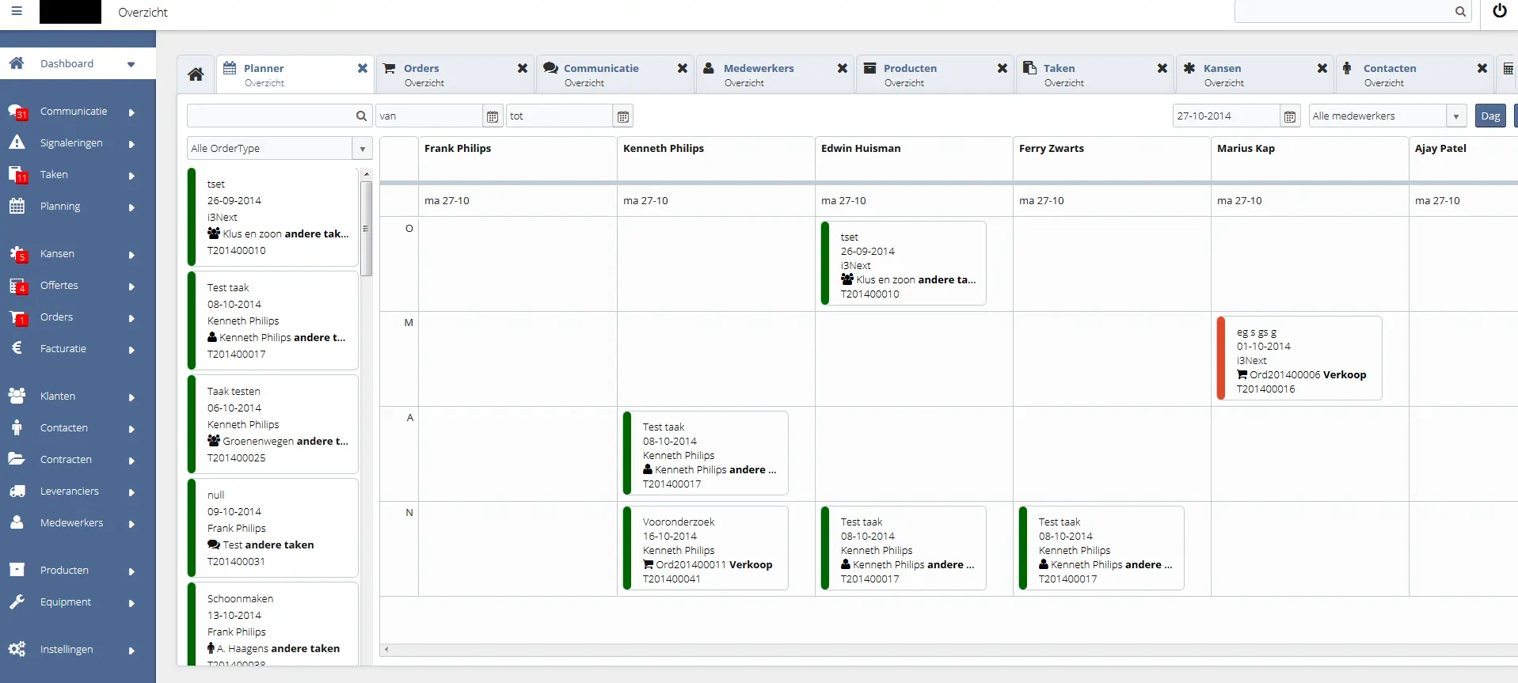Open the home tab icon
The height and width of the screenshot is (683, 1518).
pos(196,74)
